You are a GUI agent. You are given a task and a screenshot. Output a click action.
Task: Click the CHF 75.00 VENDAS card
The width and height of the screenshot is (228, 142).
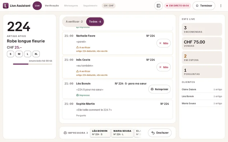pos(202,43)
